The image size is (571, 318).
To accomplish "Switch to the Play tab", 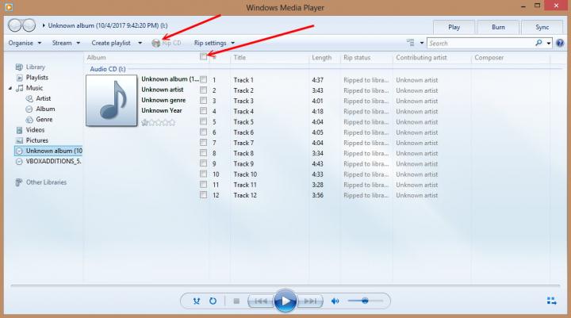I will click(x=454, y=27).
